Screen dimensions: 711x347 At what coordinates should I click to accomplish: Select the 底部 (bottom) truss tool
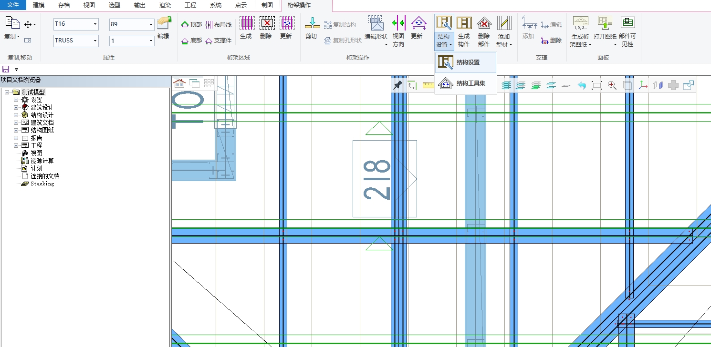click(x=192, y=41)
